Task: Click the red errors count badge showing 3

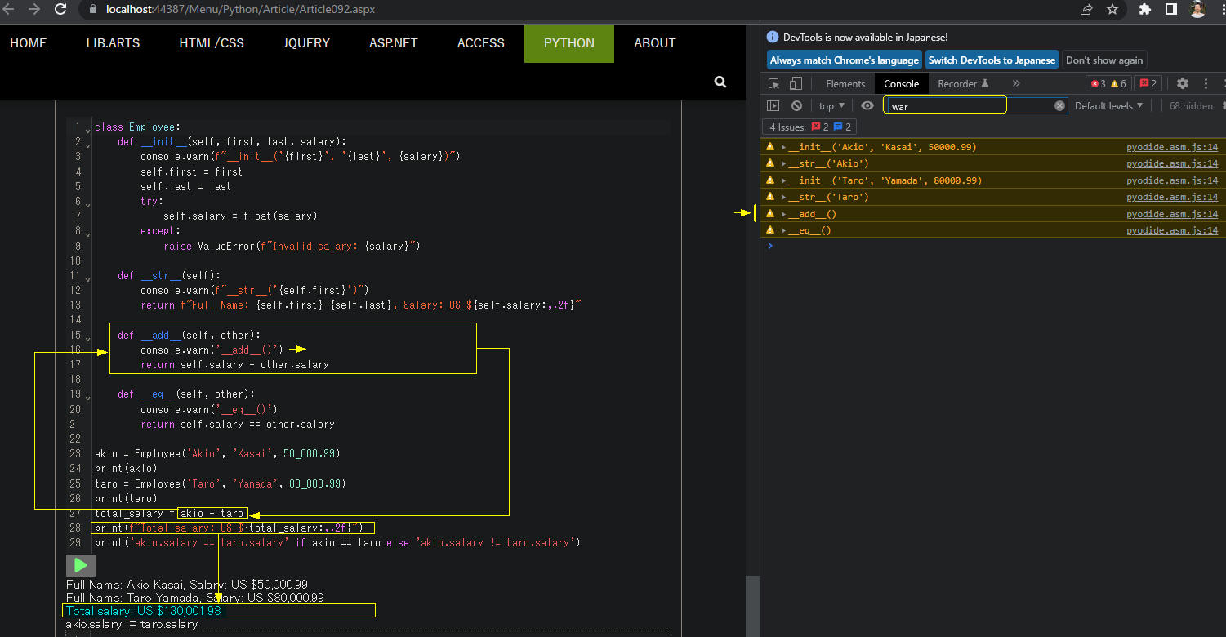Action: click(1098, 83)
